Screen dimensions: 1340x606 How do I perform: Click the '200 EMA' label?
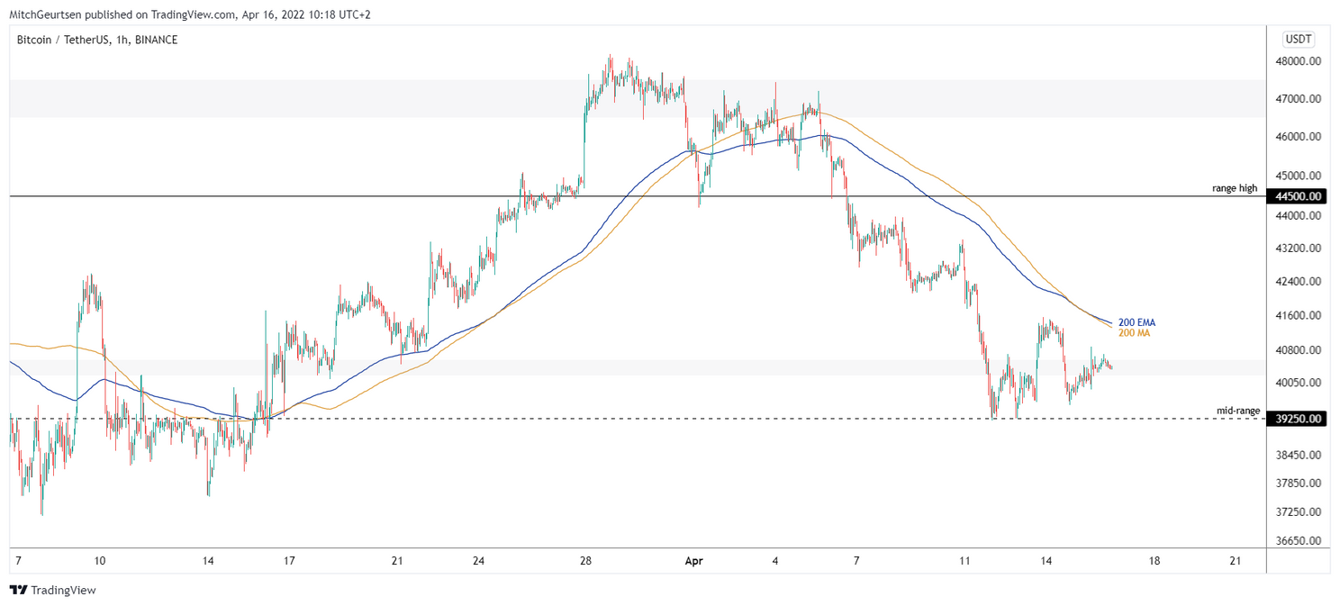pyautogui.click(x=1136, y=322)
